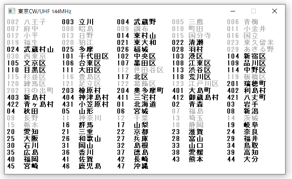Click greyed entry 002 八王子
This screenshot has width=292, height=179.
[x=27, y=22]
